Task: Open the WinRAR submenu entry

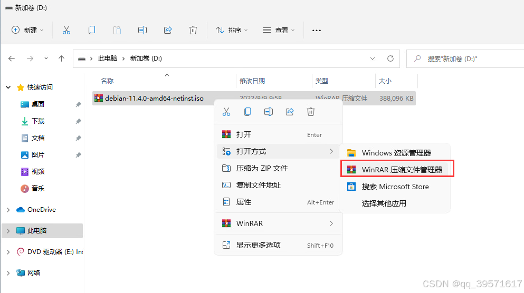Action: click(278, 223)
